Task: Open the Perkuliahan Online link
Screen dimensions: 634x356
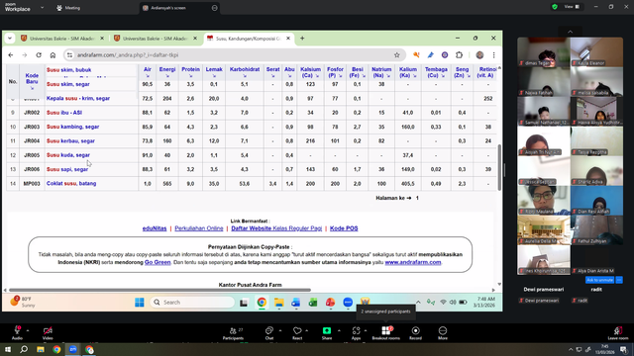Action: 199,228
